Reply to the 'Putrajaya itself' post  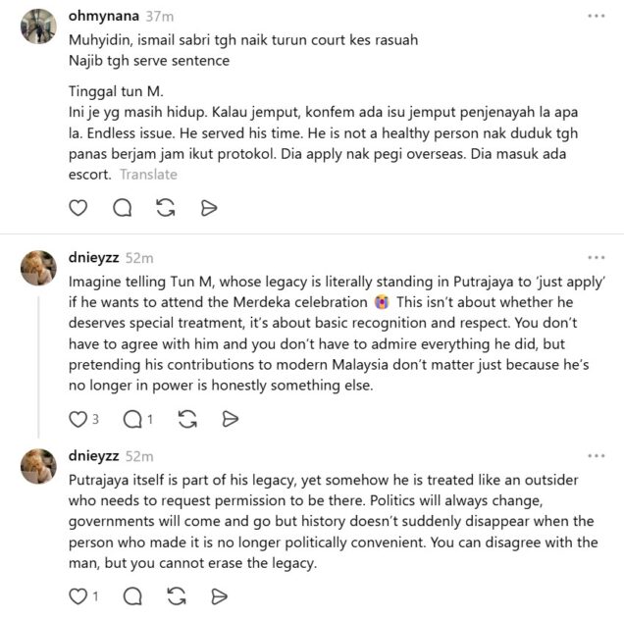(x=132, y=596)
